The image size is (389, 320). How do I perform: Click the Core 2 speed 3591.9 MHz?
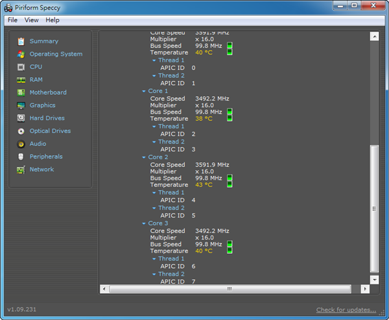212,165
